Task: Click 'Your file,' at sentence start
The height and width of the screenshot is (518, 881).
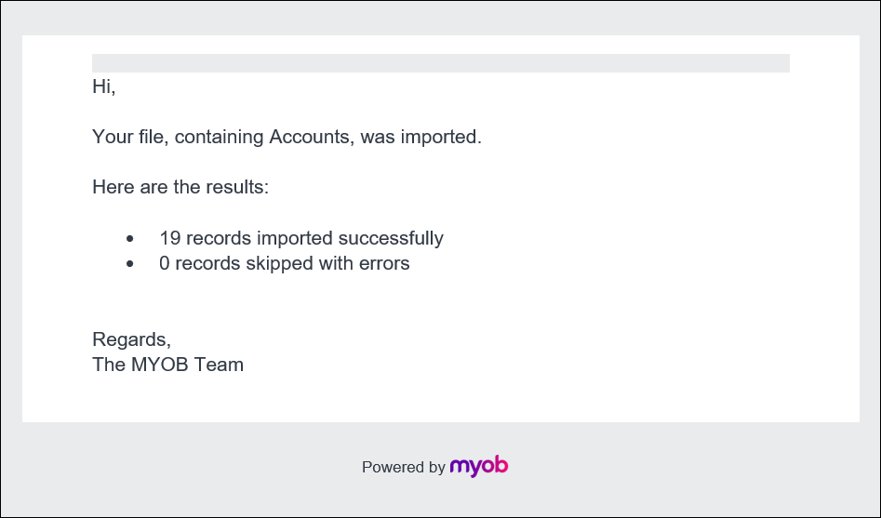Action: point(129,138)
